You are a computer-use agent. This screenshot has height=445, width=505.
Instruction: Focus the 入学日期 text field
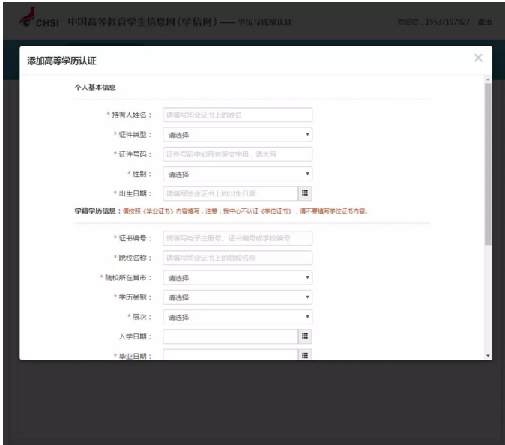pyautogui.click(x=229, y=336)
